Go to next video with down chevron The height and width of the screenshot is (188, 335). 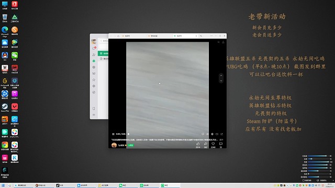(x=221, y=81)
